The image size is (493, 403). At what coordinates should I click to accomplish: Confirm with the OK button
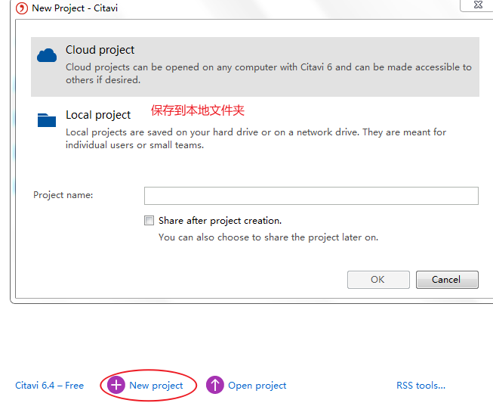pyautogui.click(x=378, y=280)
